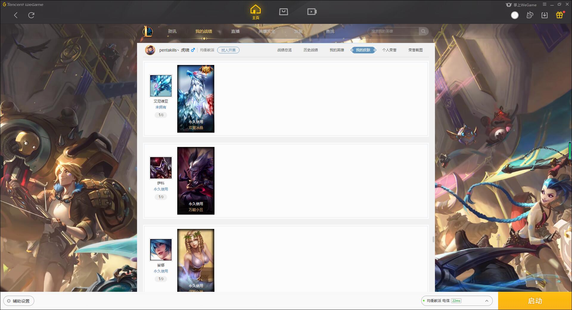Open the 双重冰晶 skin card

pyautogui.click(x=196, y=99)
